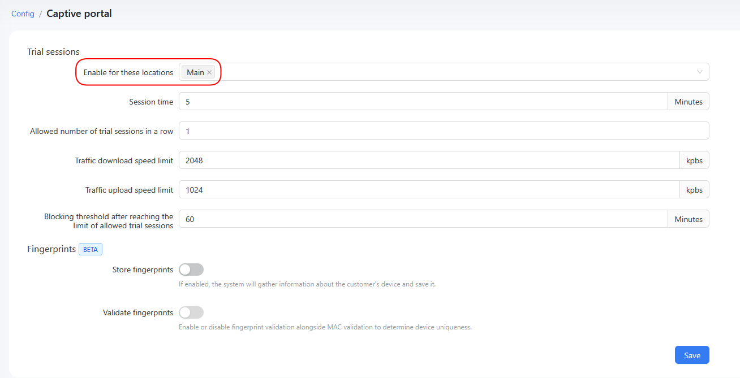Click the Enable for these locations label

point(128,72)
